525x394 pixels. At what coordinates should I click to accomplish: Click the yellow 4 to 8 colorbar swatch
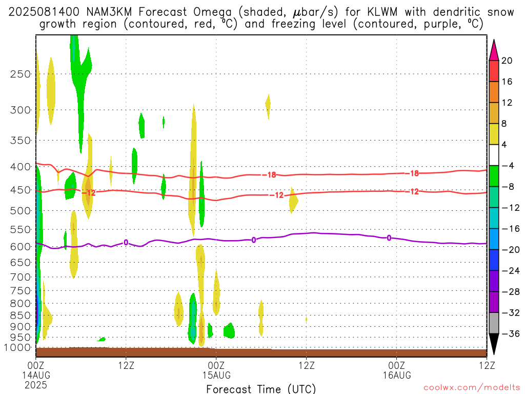494,134
